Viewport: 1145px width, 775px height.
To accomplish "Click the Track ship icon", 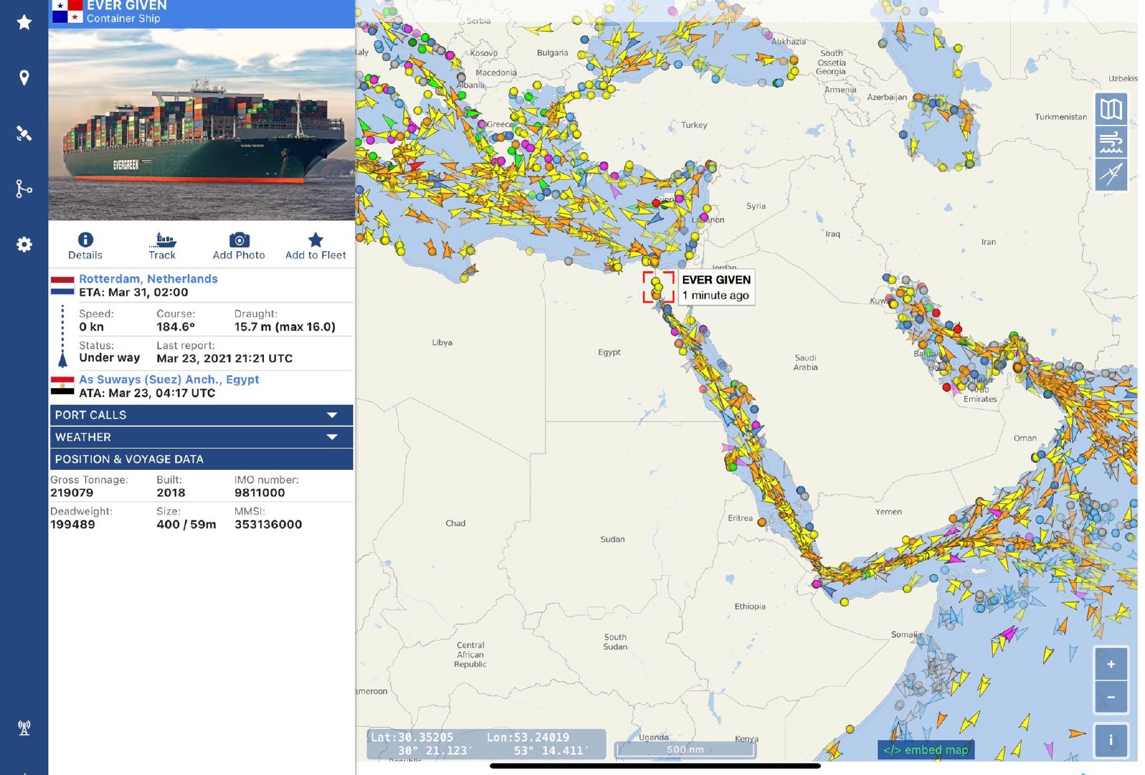I will coord(162,240).
